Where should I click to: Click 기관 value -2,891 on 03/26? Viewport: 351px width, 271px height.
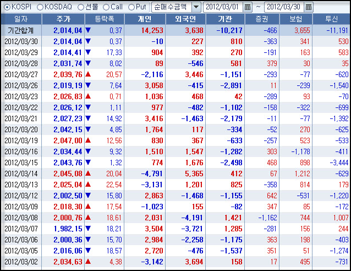tap(232, 85)
